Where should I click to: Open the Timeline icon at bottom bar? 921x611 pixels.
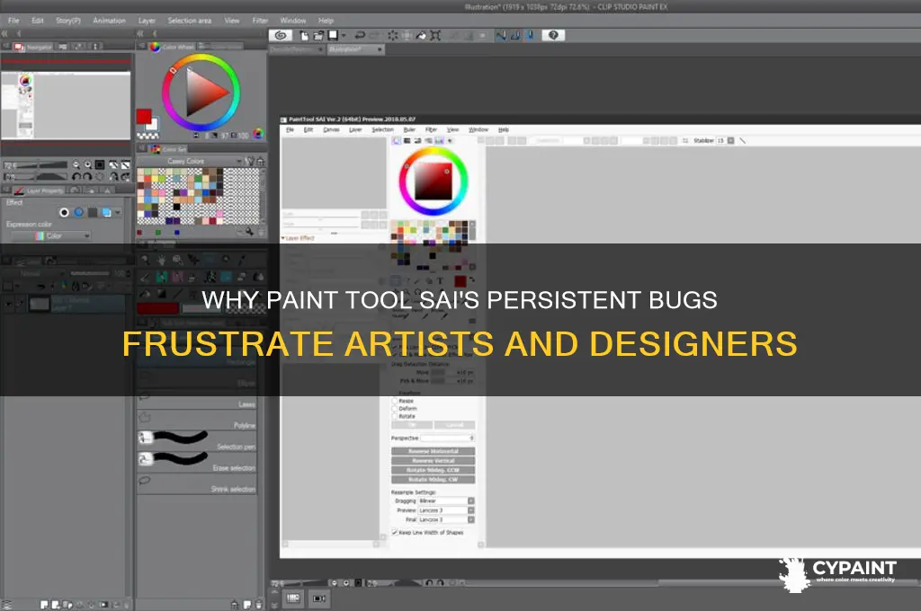point(293,598)
